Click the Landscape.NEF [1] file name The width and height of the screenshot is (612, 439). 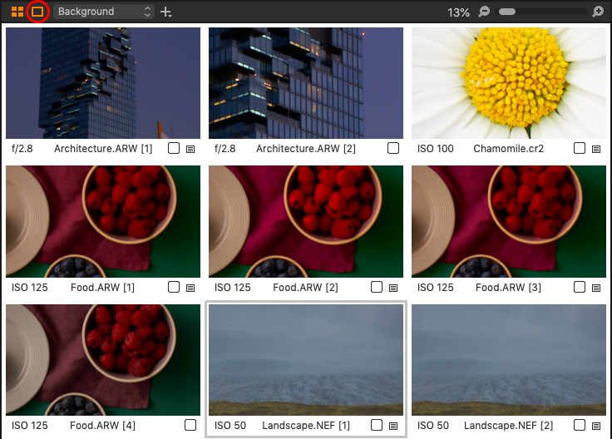(x=306, y=426)
